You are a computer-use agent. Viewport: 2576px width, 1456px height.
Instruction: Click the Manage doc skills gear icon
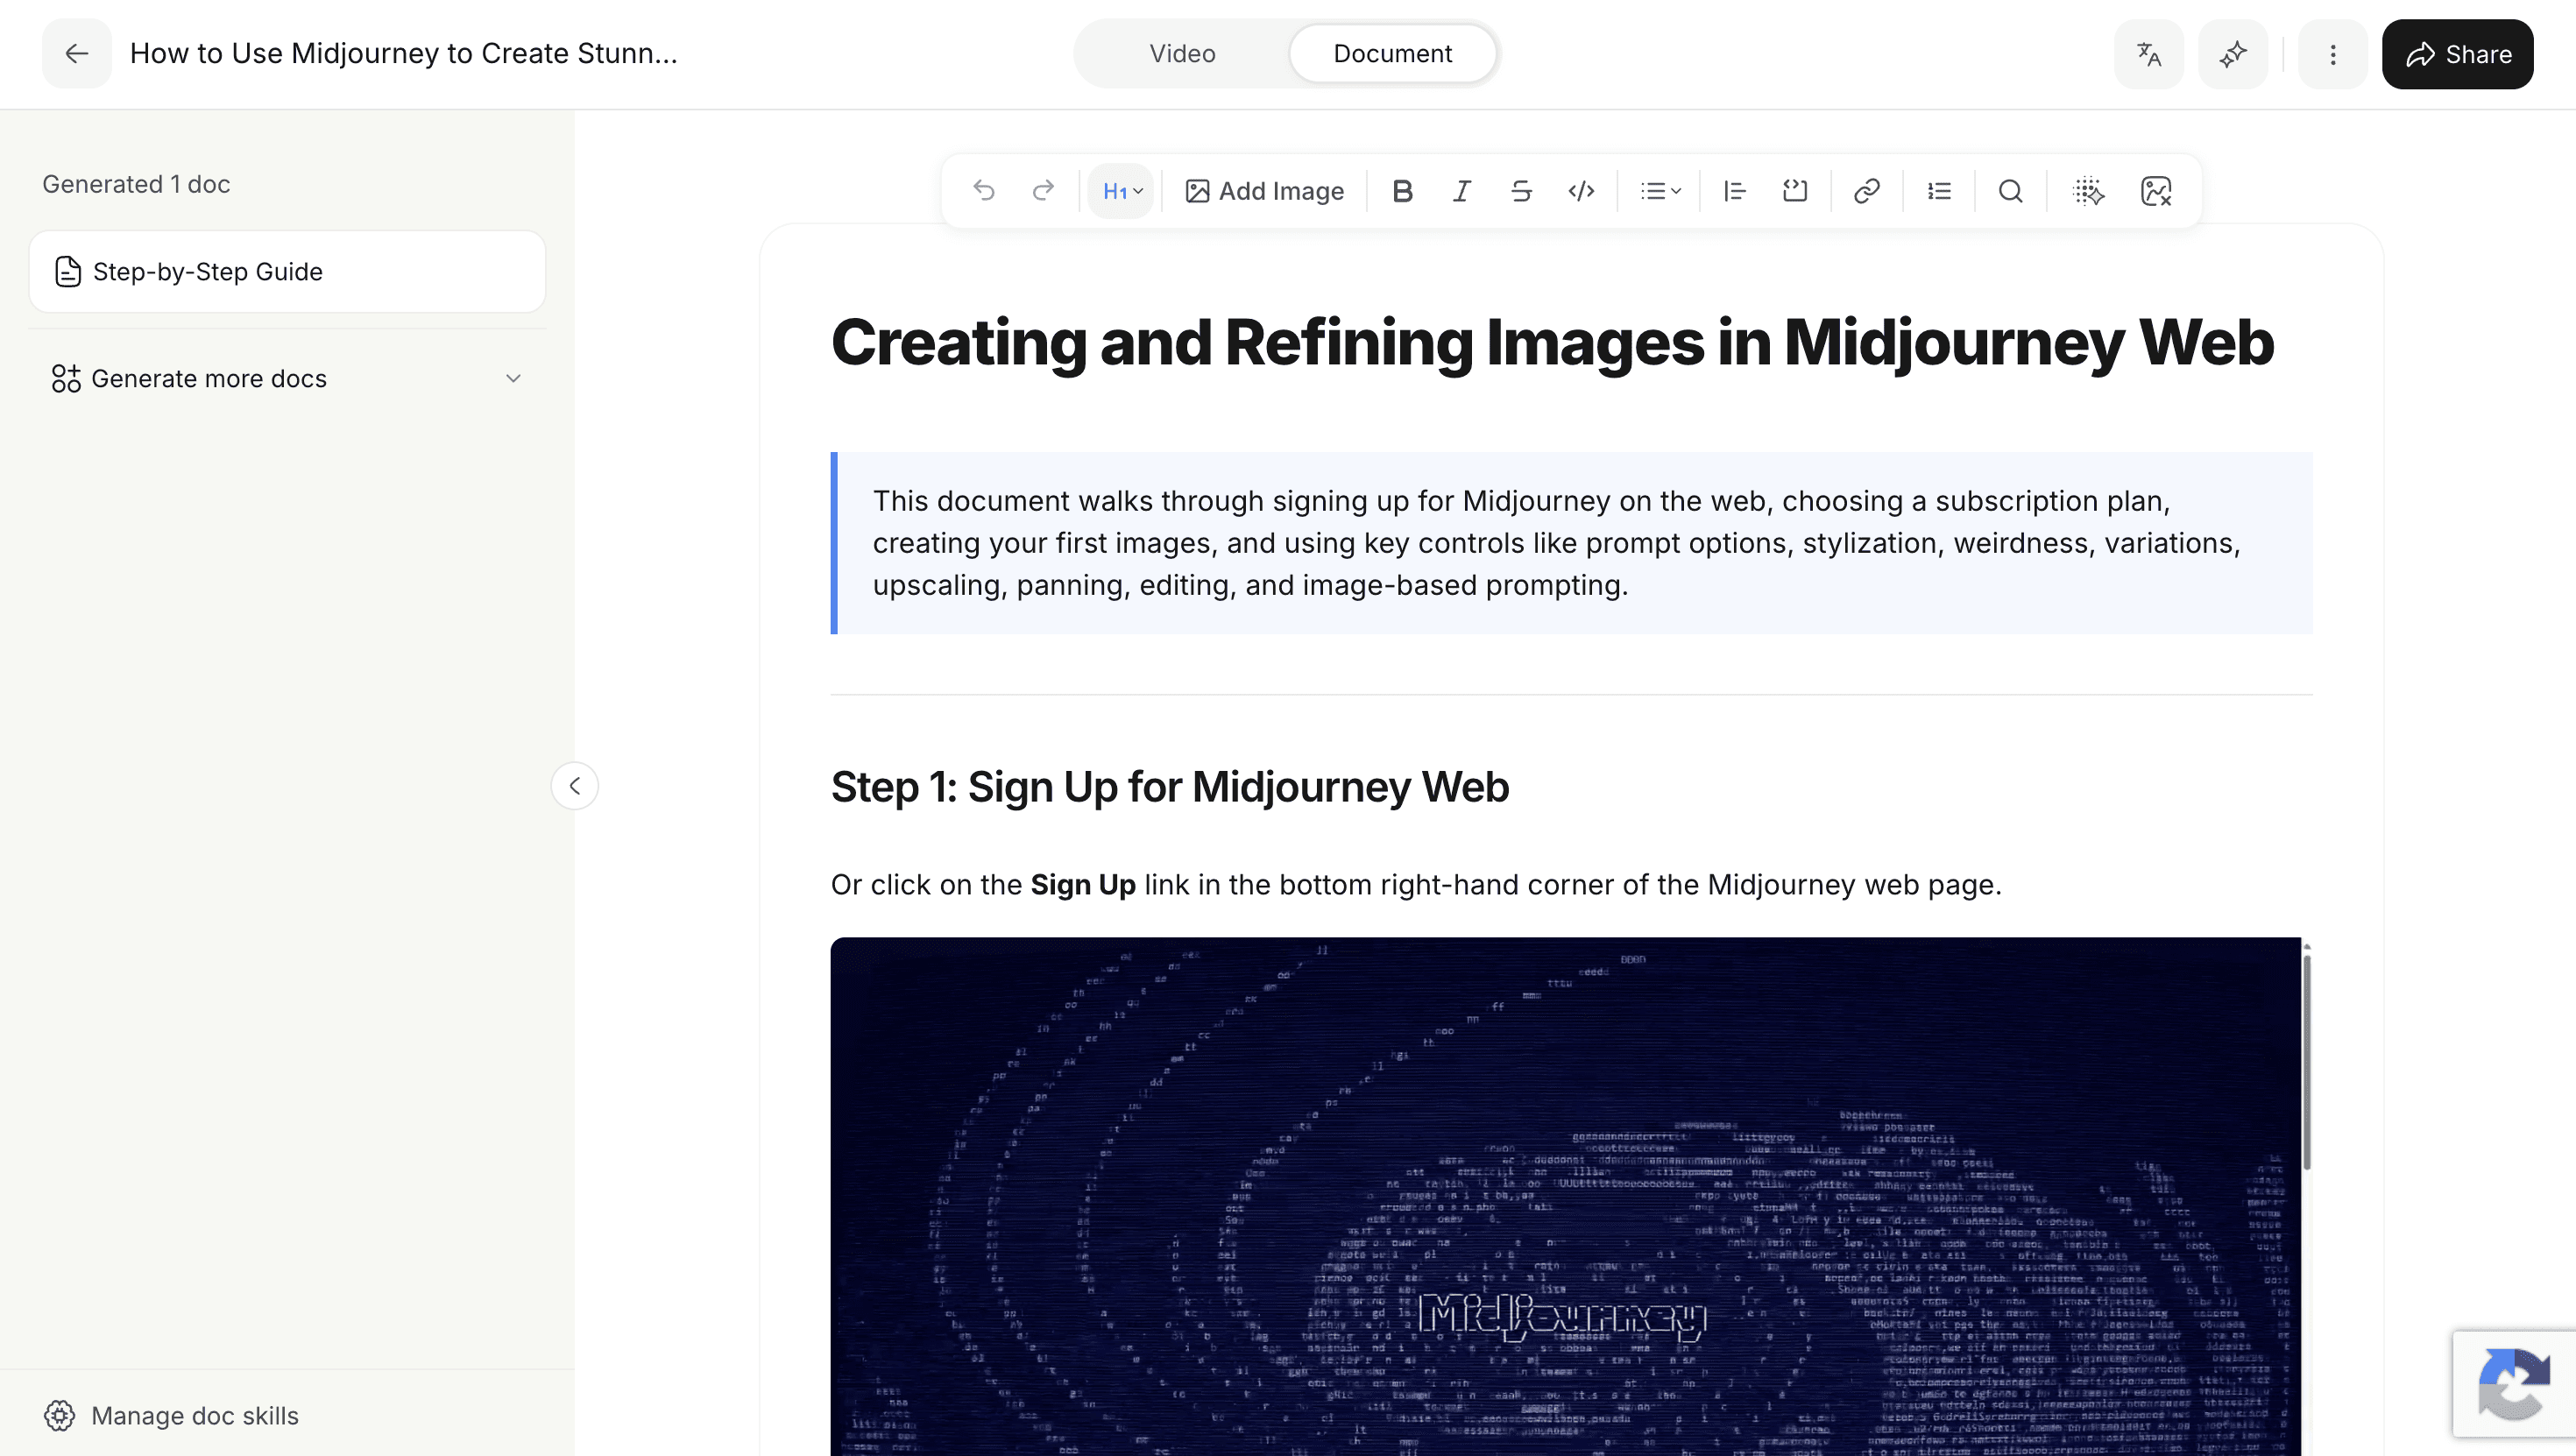[x=60, y=1416]
